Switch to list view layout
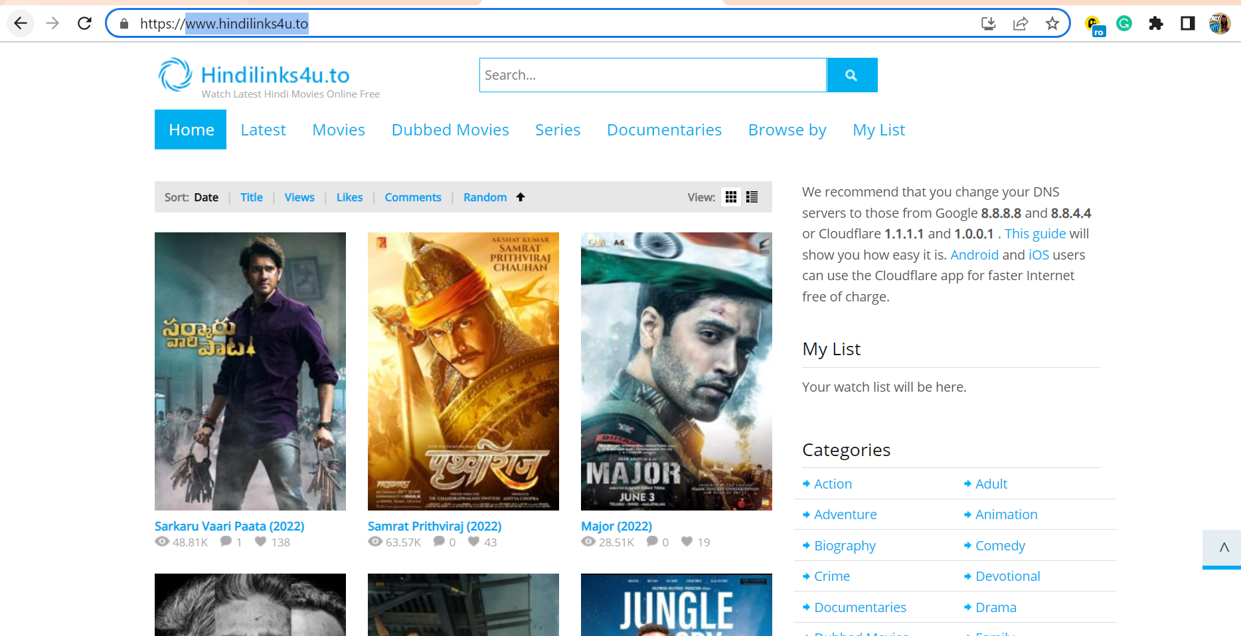The image size is (1241, 636). pyautogui.click(x=752, y=197)
